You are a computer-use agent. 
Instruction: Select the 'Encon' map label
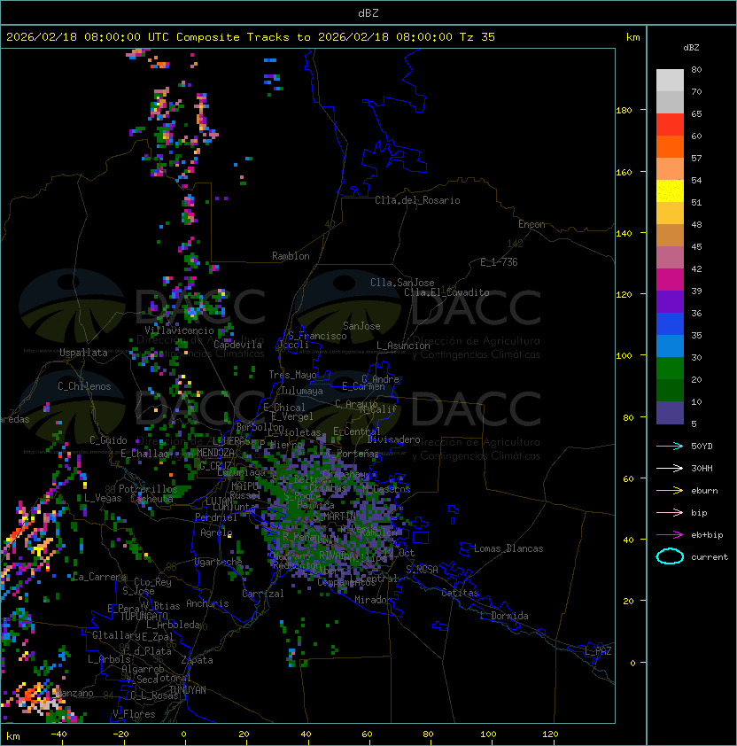(531, 224)
